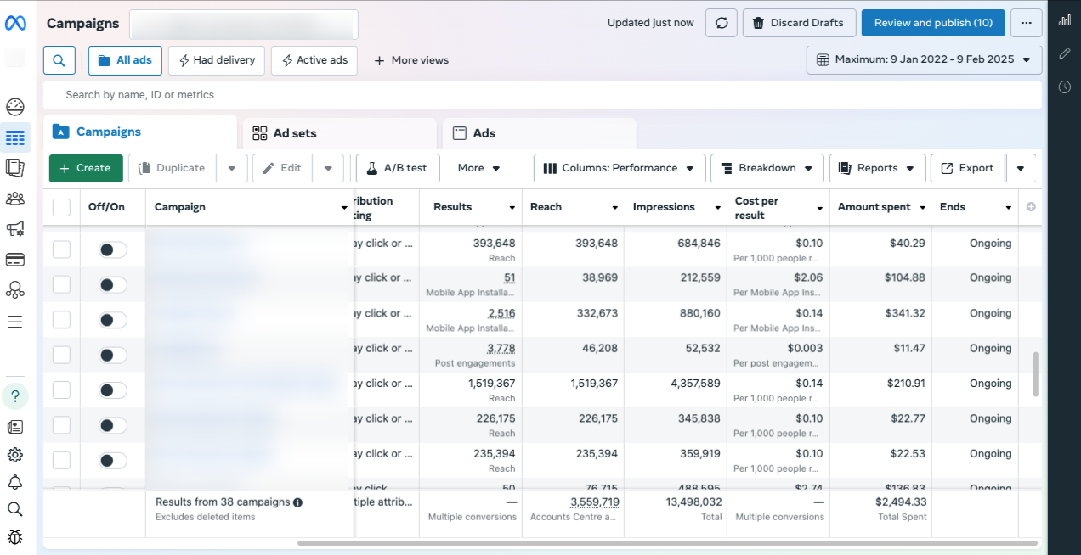1081x555 pixels.
Task: Open the search magnifier in views bar
Action: pos(59,60)
